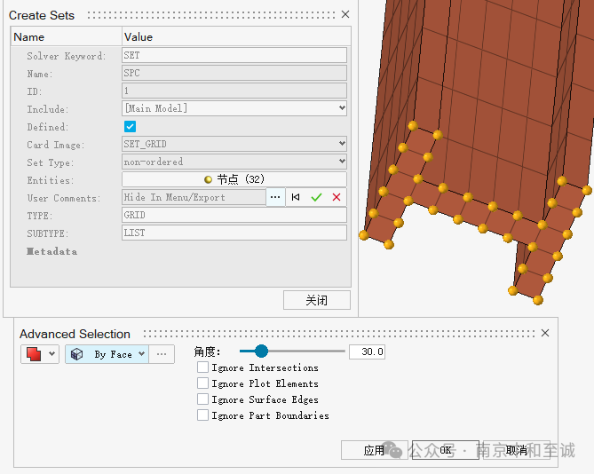The height and width of the screenshot is (474, 594).
Task: Click the 节点 (32) entities selector
Action: (x=234, y=179)
